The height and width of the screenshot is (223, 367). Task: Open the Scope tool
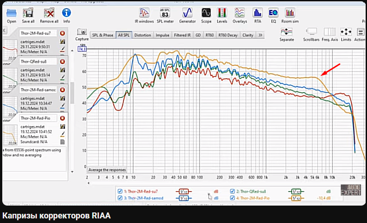[206, 13]
